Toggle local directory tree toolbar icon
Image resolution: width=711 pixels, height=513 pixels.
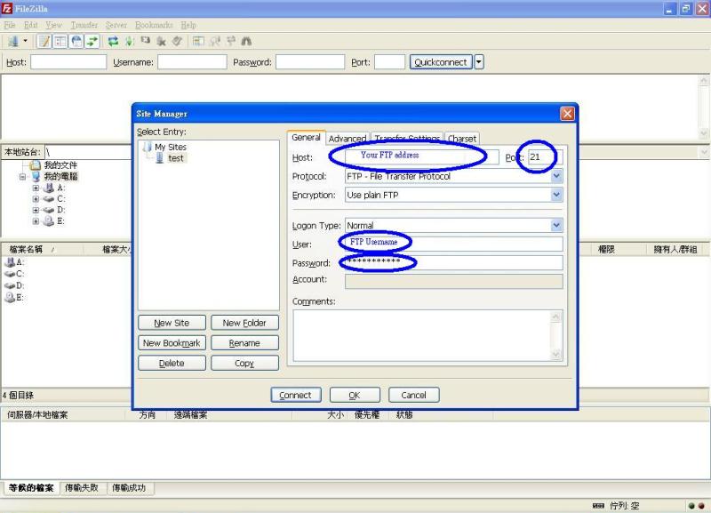tap(60, 41)
